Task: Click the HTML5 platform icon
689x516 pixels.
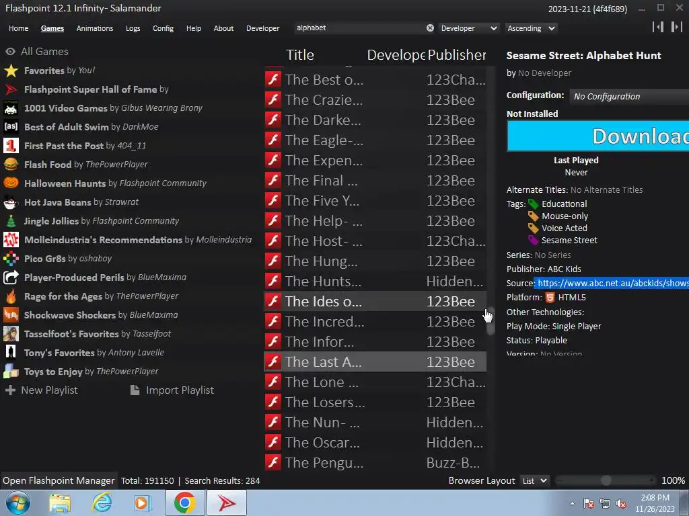Action: (x=550, y=298)
